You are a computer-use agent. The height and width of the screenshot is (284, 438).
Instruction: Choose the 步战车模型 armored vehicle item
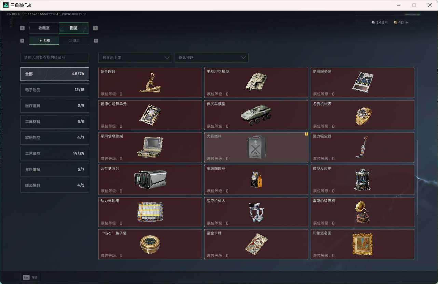tap(256, 115)
